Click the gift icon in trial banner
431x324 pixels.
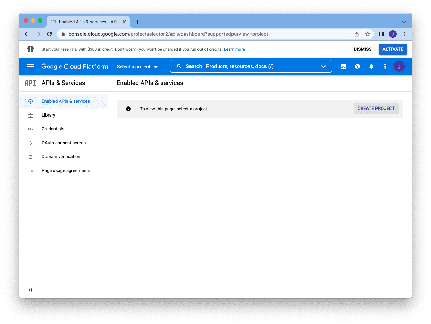click(x=31, y=49)
